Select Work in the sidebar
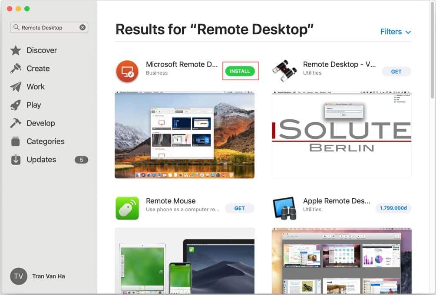Image resolution: width=436 pixels, height=295 pixels. tap(35, 87)
